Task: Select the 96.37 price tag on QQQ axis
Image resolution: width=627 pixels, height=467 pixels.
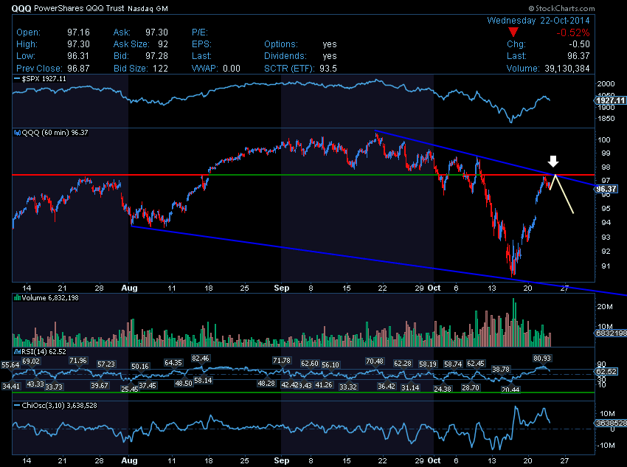Action: [x=606, y=189]
